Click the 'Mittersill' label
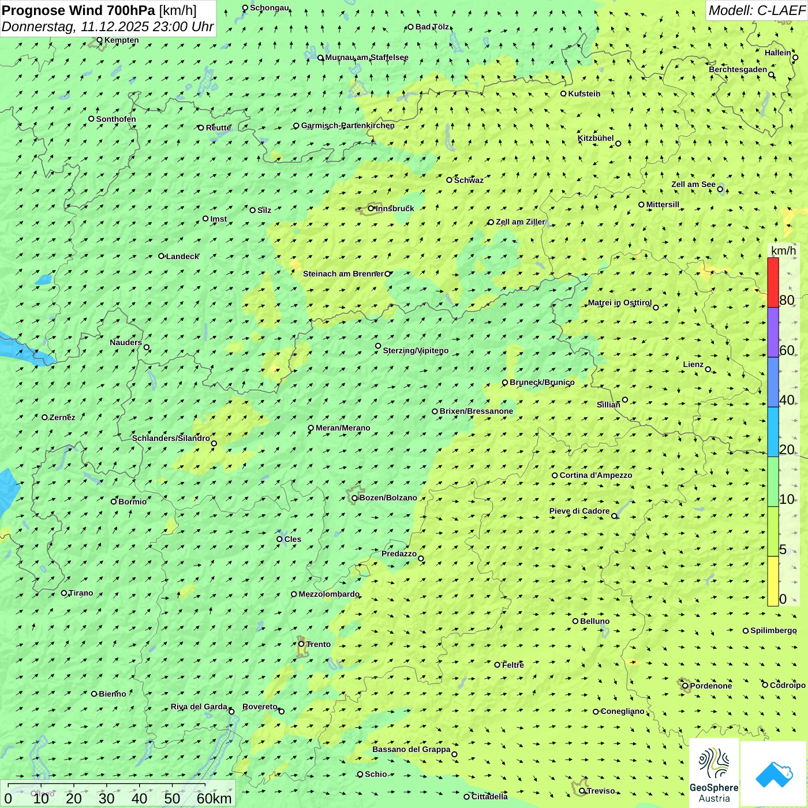This screenshot has height=808, width=808. (663, 204)
